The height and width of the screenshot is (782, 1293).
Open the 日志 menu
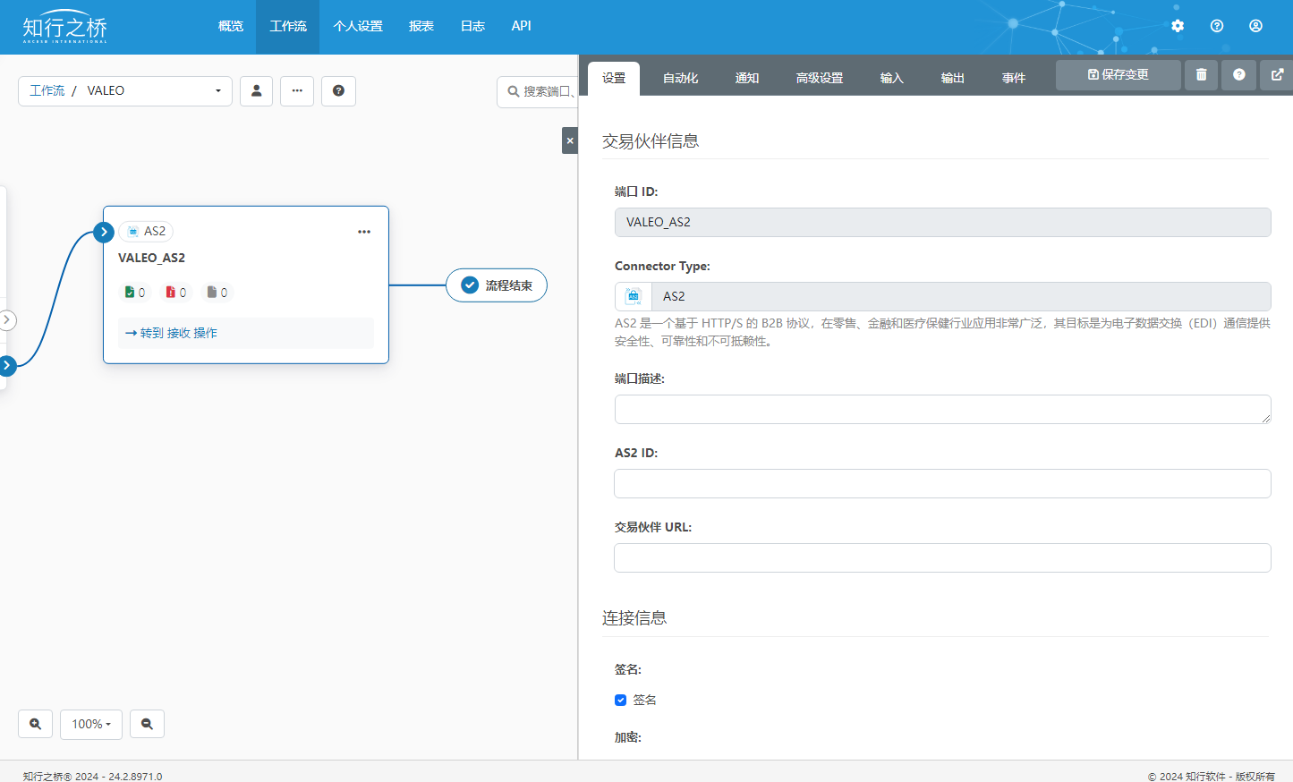click(472, 27)
